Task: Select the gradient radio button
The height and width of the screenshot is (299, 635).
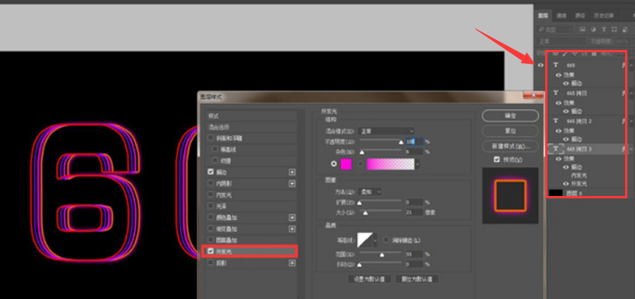Action: click(x=360, y=164)
